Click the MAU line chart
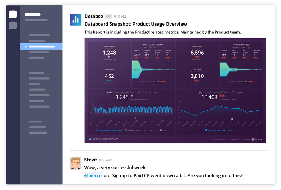The image size is (281, 190). pyautogui.click(x=221, y=110)
